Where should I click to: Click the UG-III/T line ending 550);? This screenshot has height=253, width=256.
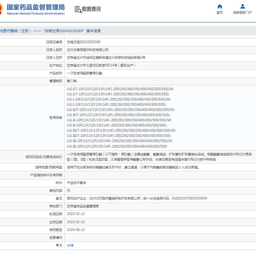119,136
